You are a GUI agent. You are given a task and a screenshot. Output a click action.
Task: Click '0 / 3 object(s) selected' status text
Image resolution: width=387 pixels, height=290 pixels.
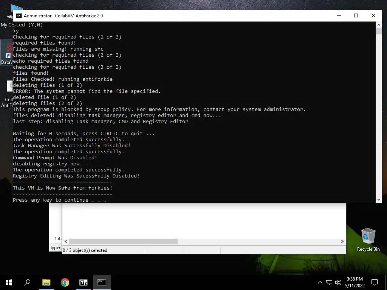point(85,250)
